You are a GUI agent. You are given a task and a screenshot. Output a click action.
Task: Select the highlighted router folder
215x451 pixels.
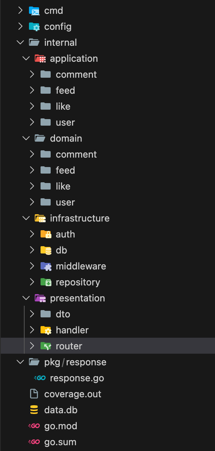point(69,346)
